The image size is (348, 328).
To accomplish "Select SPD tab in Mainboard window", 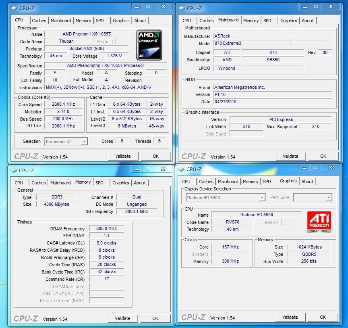I will point(267,21).
